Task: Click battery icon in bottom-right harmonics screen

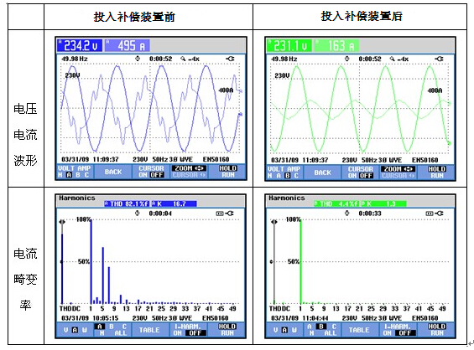Action: pyautogui.click(x=430, y=214)
